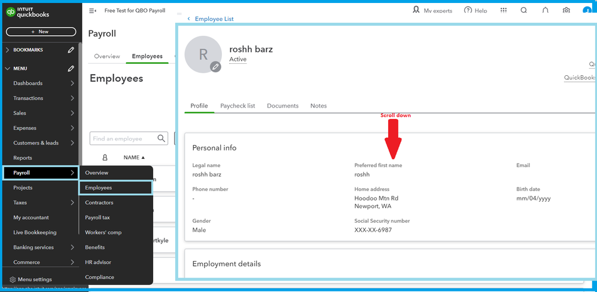Select Payroll tax in flyout
Viewport: 597px width, 292px height.
[98, 217]
